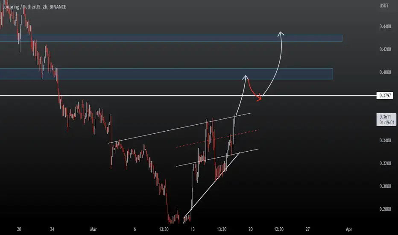Viewport: 398px width, 235px height.
Task: Click the 27 date label on time axis
Action: [307, 229]
